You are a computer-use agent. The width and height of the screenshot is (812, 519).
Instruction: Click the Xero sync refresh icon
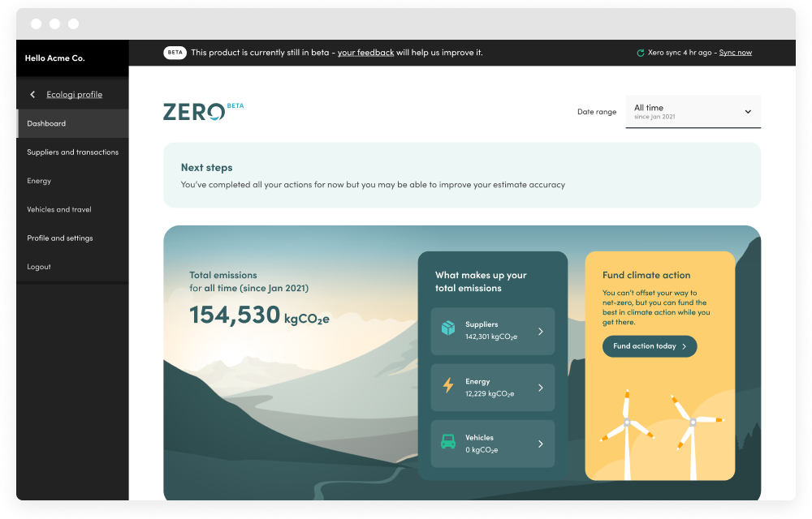point(641,53)
